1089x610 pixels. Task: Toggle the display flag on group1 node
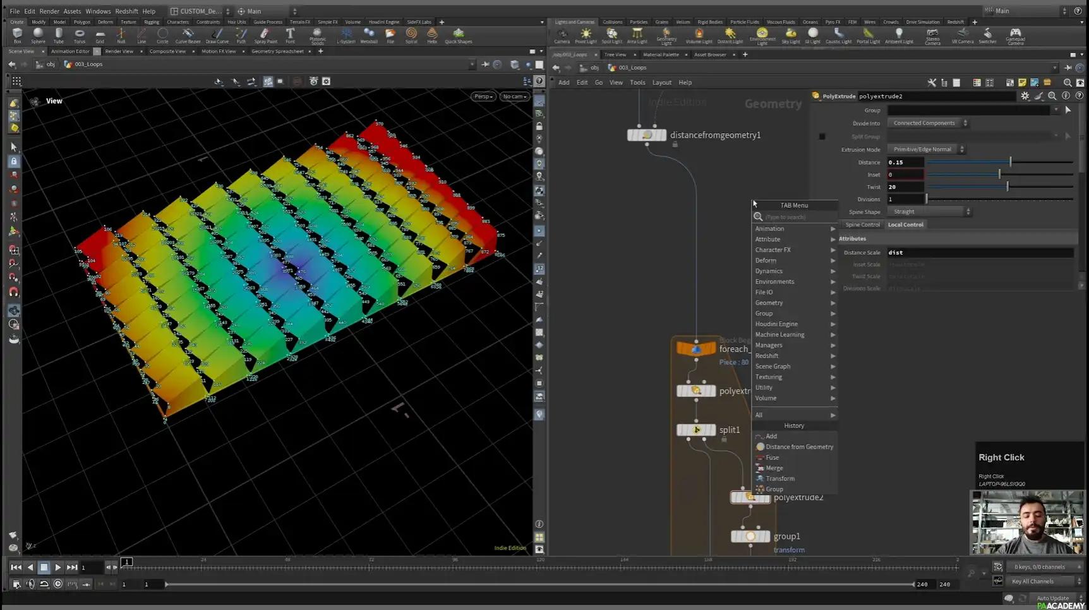click(x=766, y=535)
